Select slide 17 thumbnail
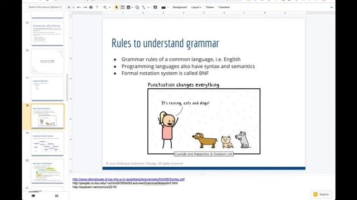The width and height of the screenshot is (357, 200). [x=47, y=89]
